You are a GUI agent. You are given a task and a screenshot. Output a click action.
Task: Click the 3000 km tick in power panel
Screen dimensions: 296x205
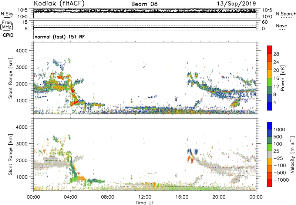[22, 67]
